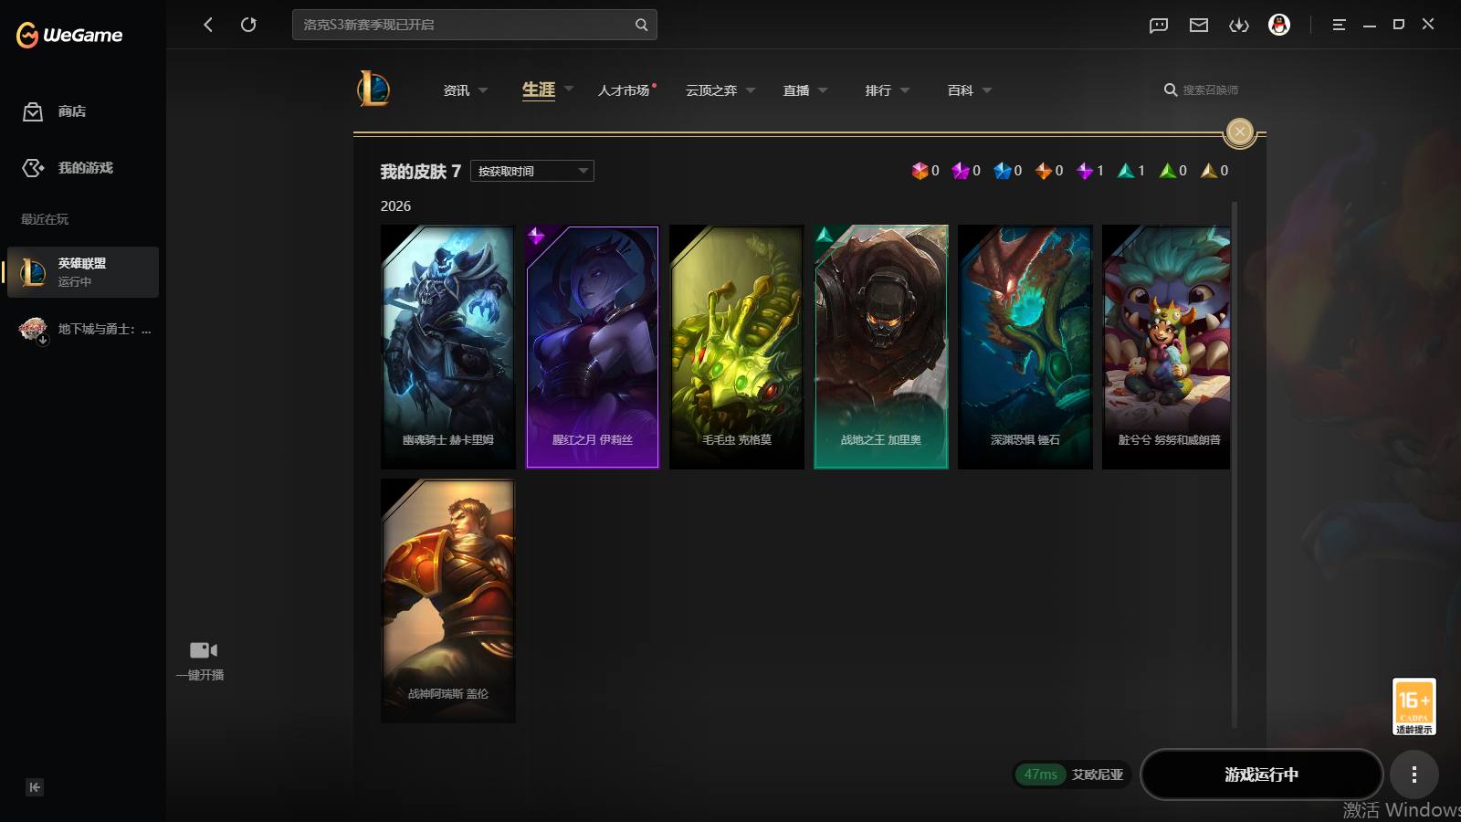Click the pink-orange hexagon gem counter
Viewport: 1461px width, 822px height.
tap(925, 171)
